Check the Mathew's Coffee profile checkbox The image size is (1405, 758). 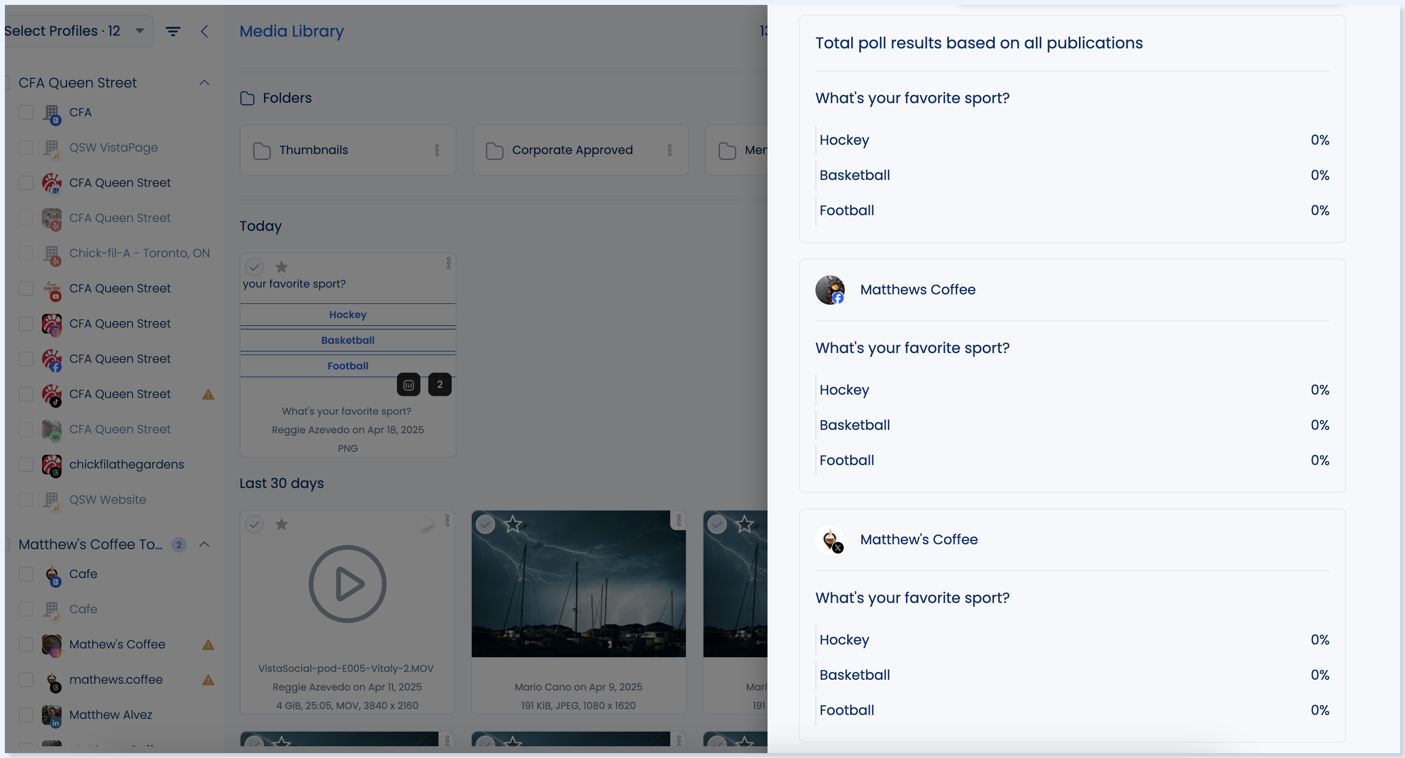tap(25, 645)
